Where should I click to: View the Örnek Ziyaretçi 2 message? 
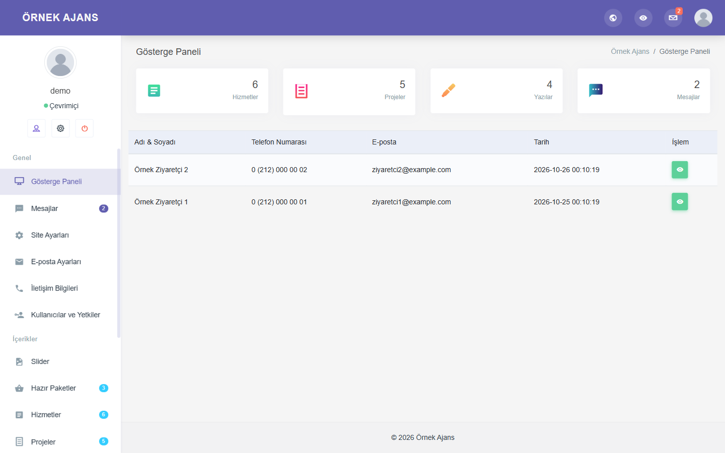coord(680,170)
